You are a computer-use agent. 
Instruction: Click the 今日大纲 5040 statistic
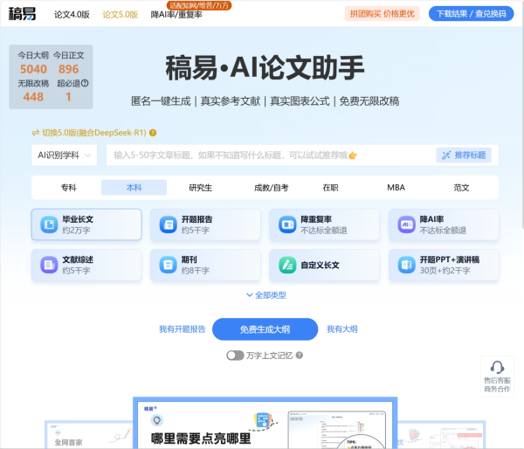33,63
